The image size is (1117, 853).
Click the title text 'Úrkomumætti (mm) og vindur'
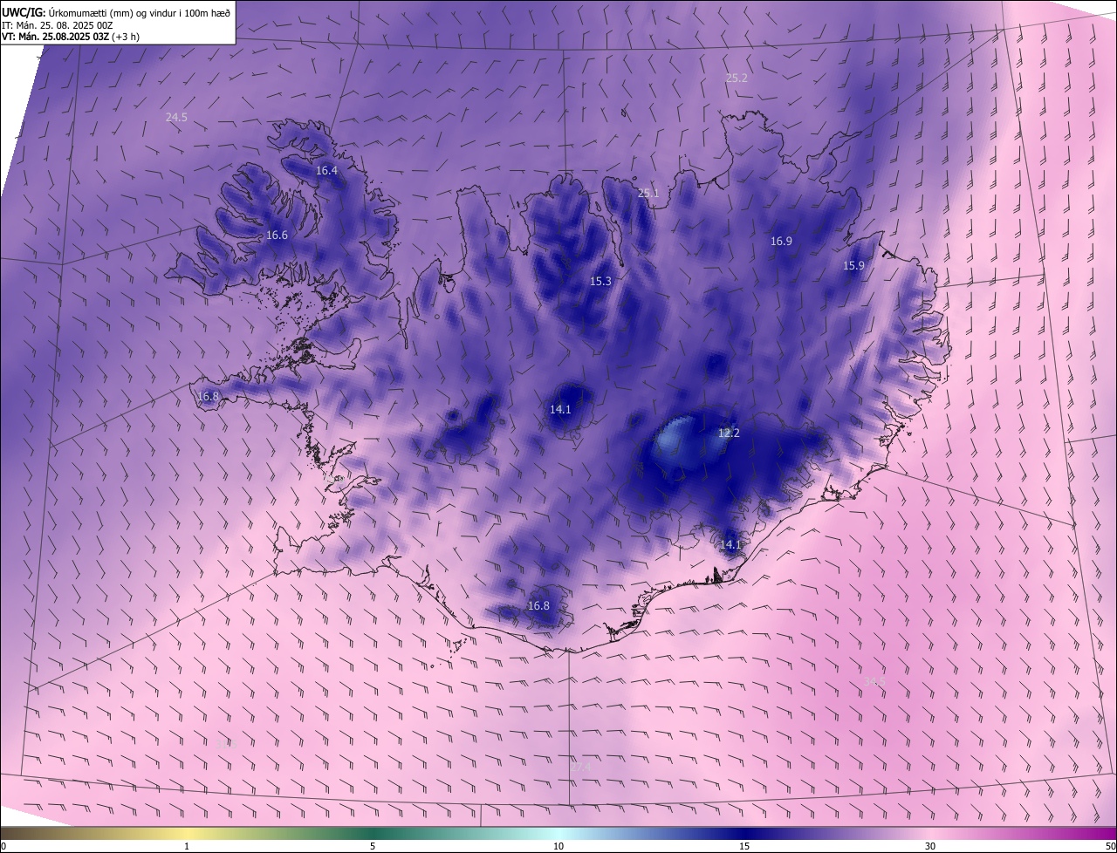111,11
